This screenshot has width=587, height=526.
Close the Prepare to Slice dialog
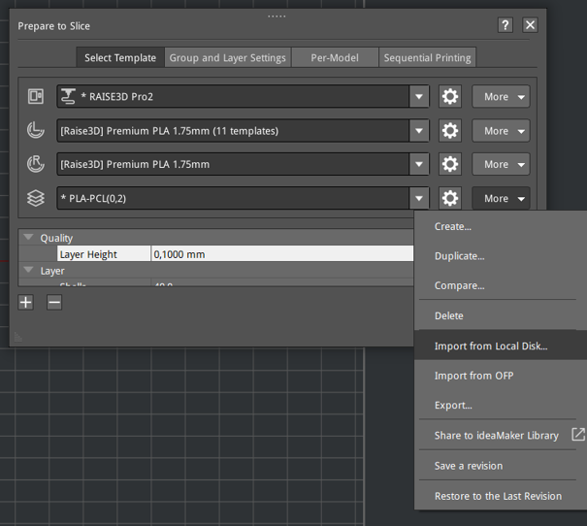[530, 25]
